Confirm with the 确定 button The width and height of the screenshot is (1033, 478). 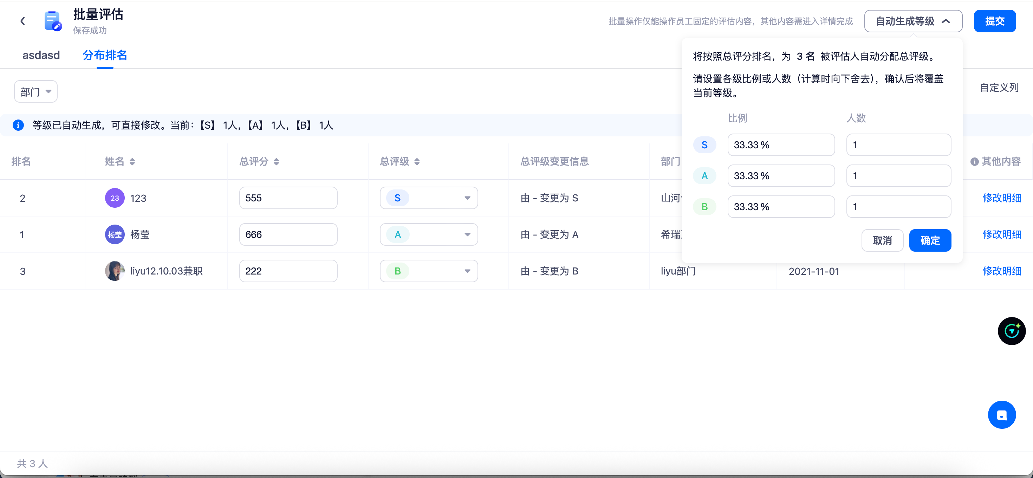click(930, 240)
